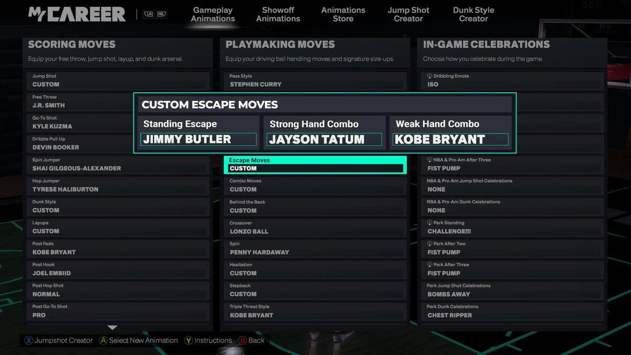This screenshot has height=355, width=631.
Task: Click the MyCAREER logo
Action: [x=77, y=14]
